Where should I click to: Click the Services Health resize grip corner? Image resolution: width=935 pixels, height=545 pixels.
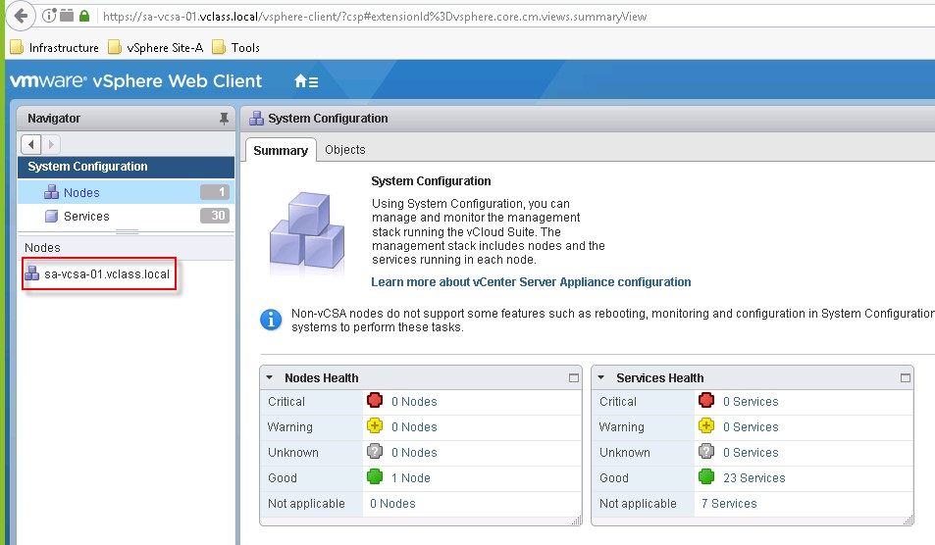(909, 520)
